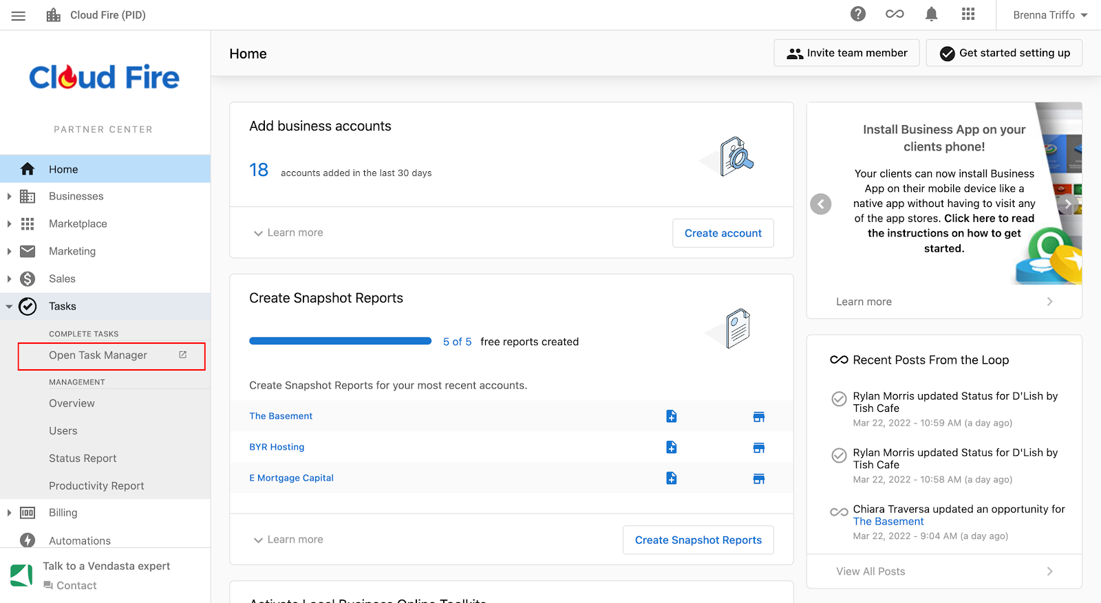The height and width of the screenshot is (603, 1101).
Task: Open the E Mortgage Capital account link
Action: coord(291,478)
